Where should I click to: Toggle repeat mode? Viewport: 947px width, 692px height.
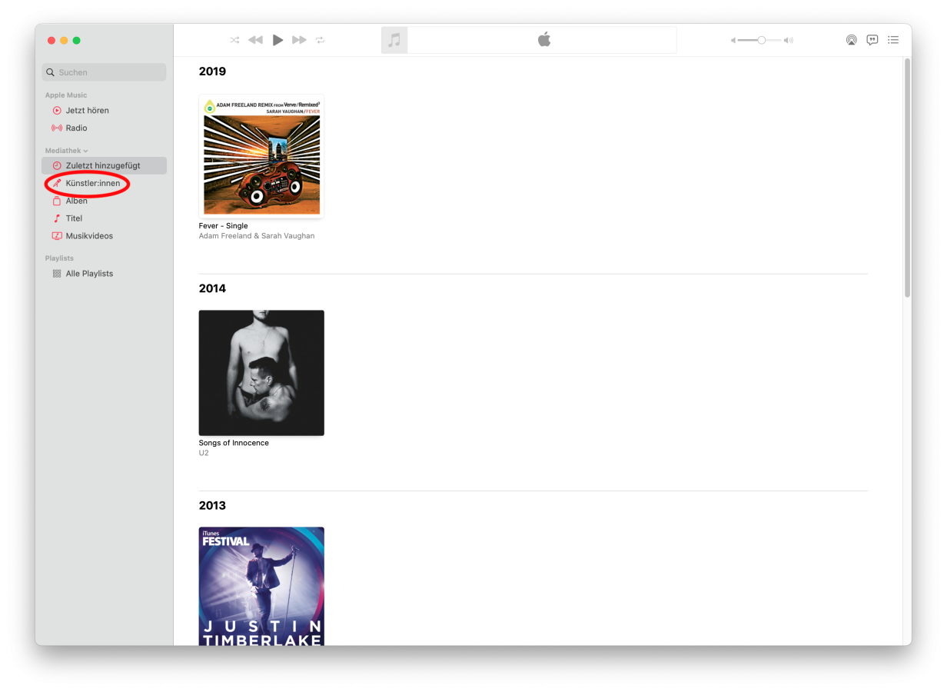[x=320, y=40]
